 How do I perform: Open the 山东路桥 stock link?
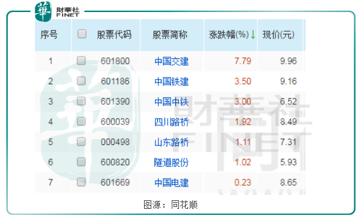coord(171,142)
